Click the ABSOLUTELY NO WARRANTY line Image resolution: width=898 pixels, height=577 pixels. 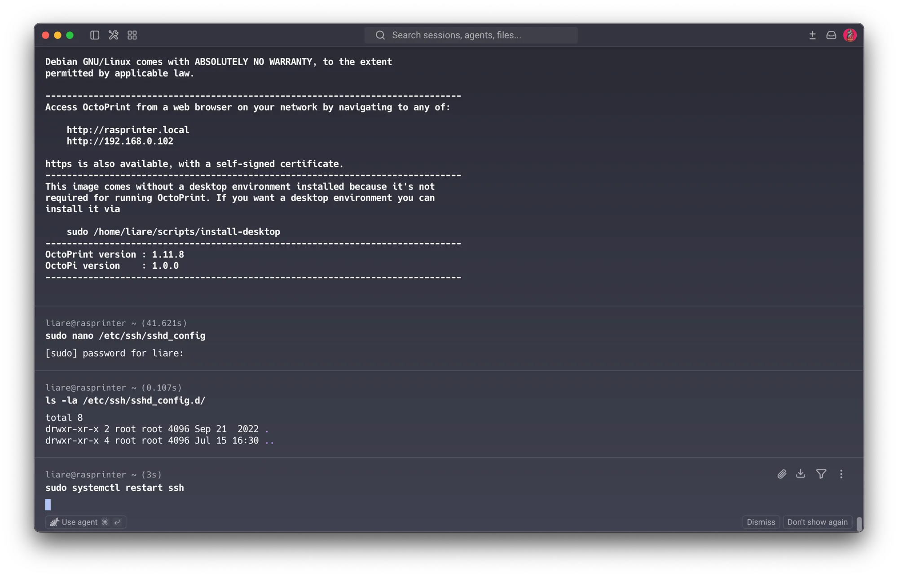tap(219, 61)
